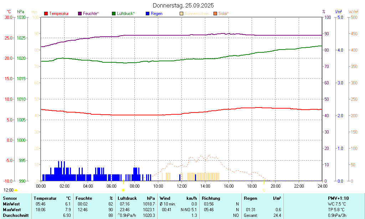Image resolution: width=365 pixels, height=219 pixels.
Task: Click the 12:00 label on time axis
Action: pos(182,186)
